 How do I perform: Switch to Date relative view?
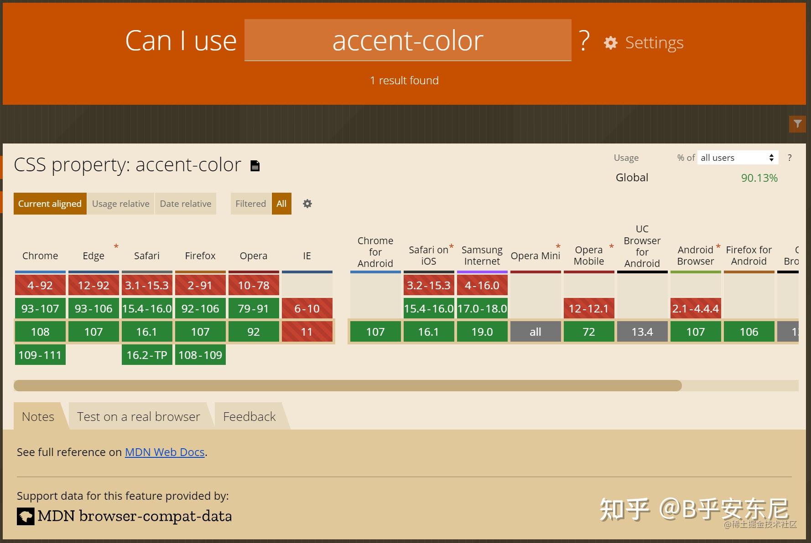(185, 204)
